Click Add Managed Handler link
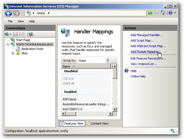Viewport: 184px width, 140px height. point(147,35)
